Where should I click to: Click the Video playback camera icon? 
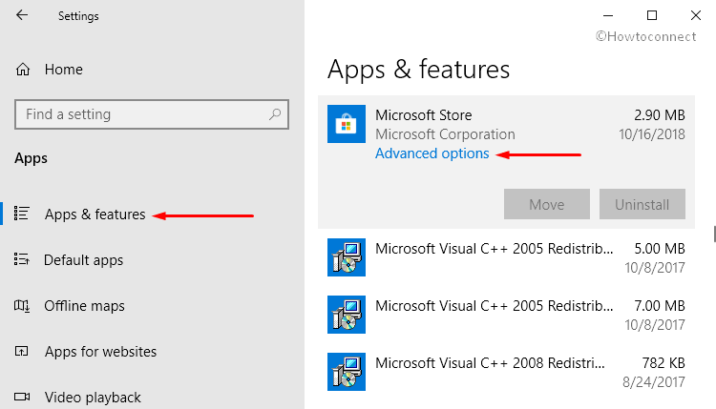click(21, 397)
